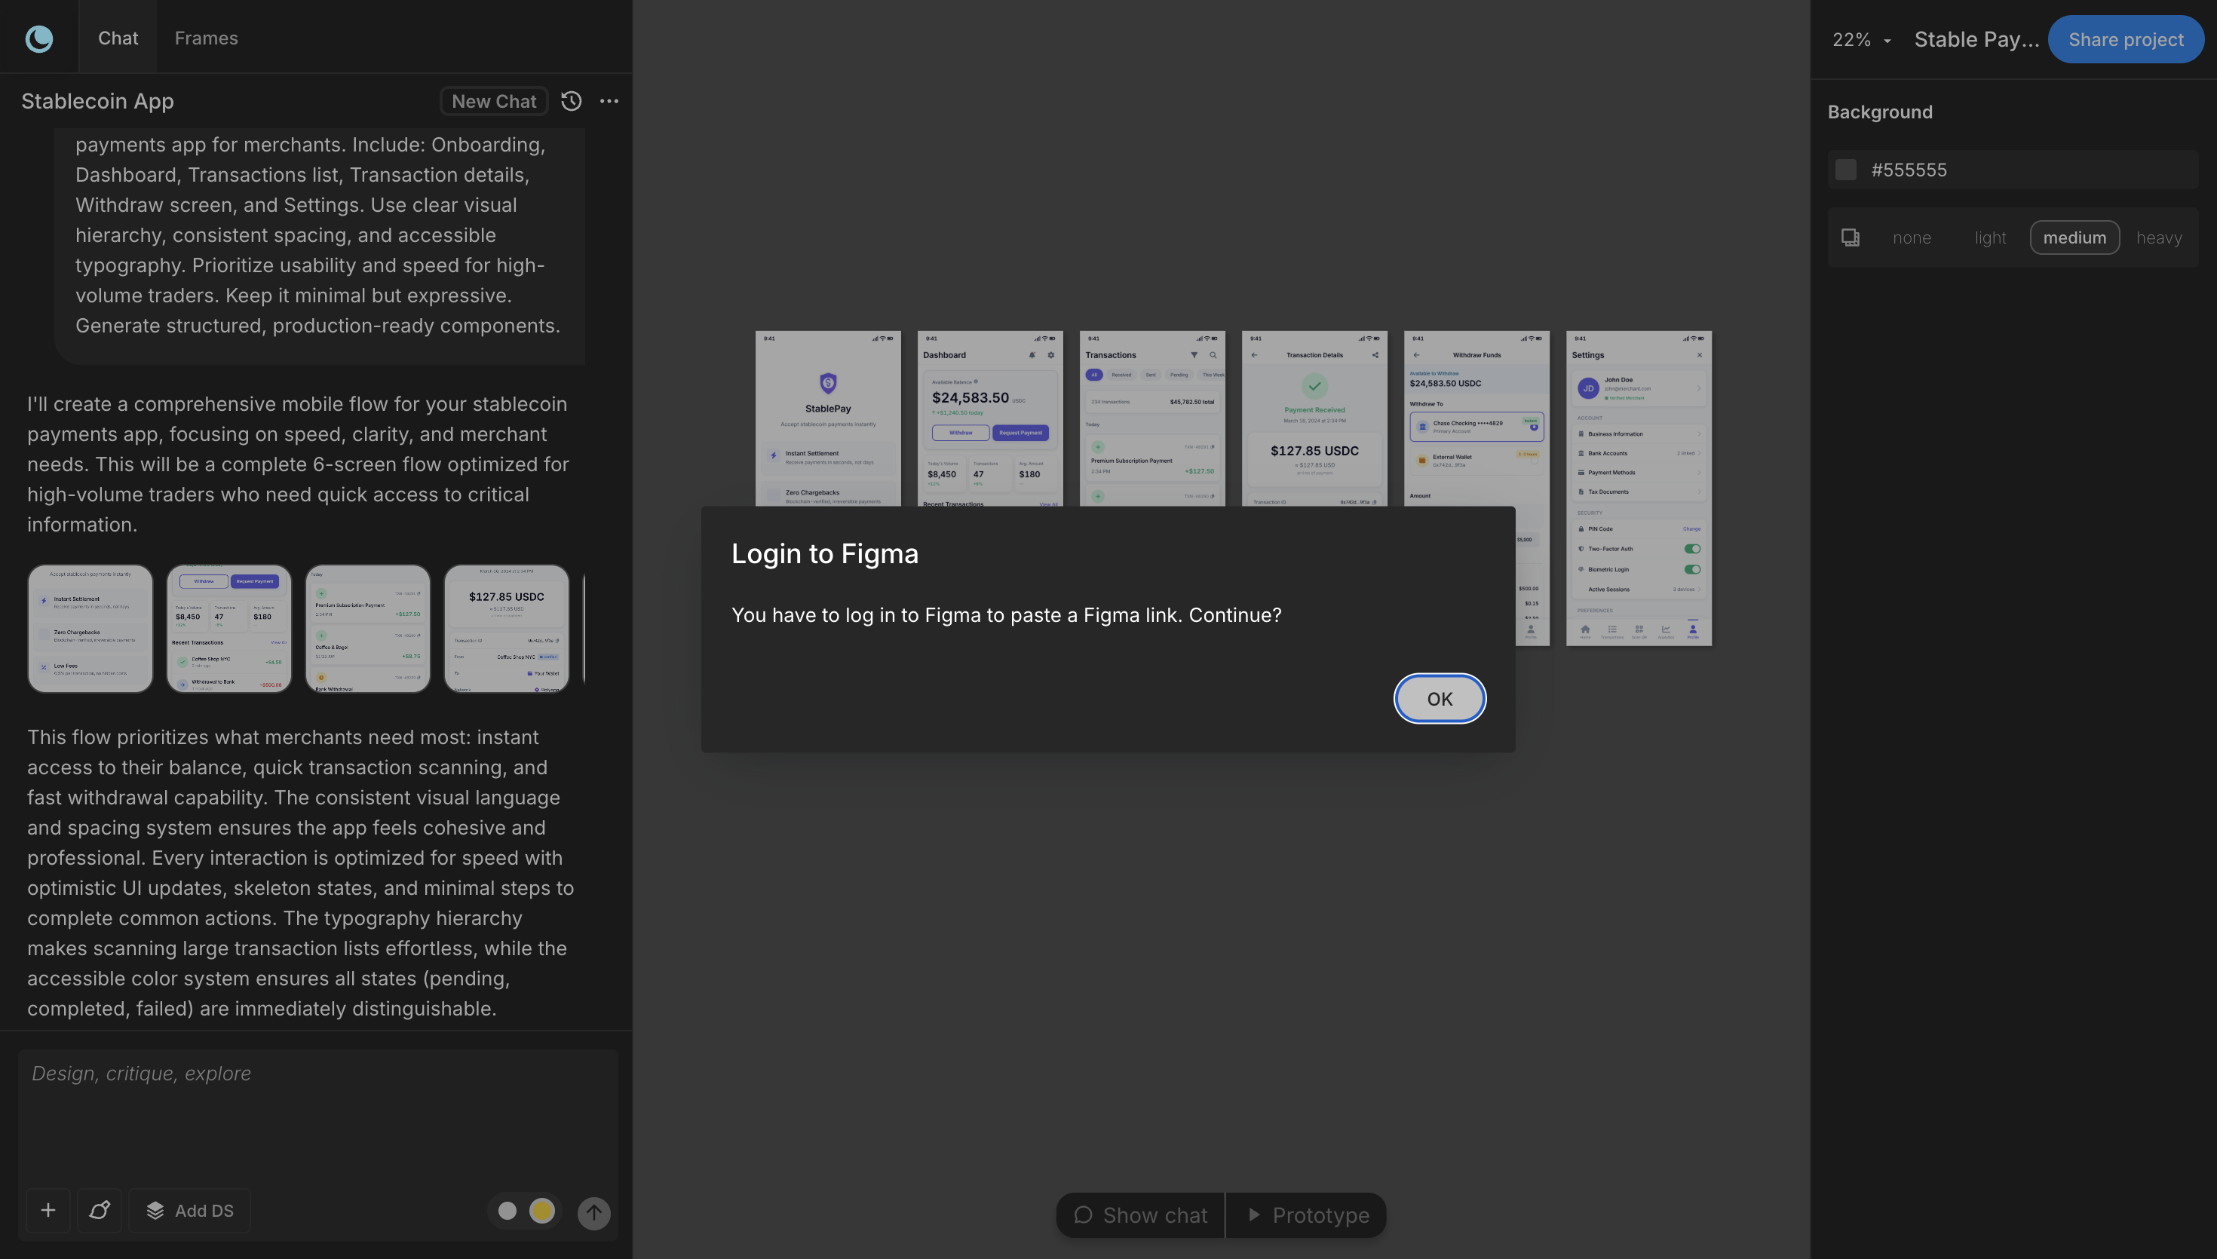This screenshot has height=1259, width=2217.
Task: Switch to the Frames tab
Action: (206, 38)
